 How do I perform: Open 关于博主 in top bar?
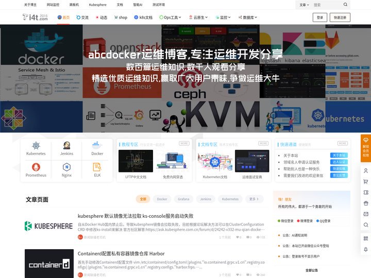pyautogui.click(x=30, y=5)
